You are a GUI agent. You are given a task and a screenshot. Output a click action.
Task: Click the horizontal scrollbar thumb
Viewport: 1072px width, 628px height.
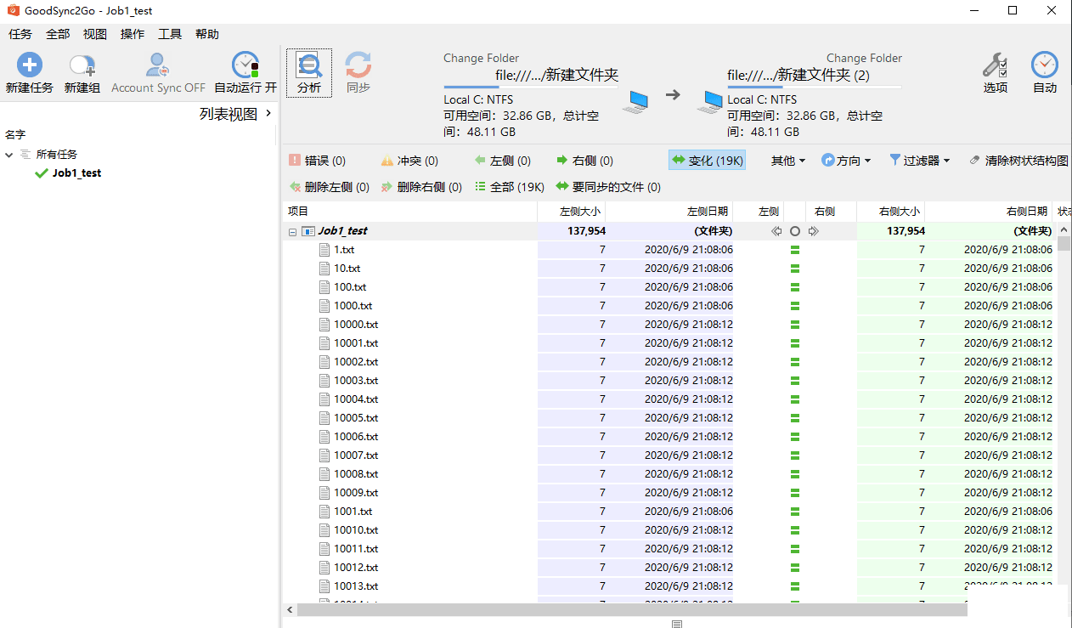pyautogui.click(x=632, y=609)
